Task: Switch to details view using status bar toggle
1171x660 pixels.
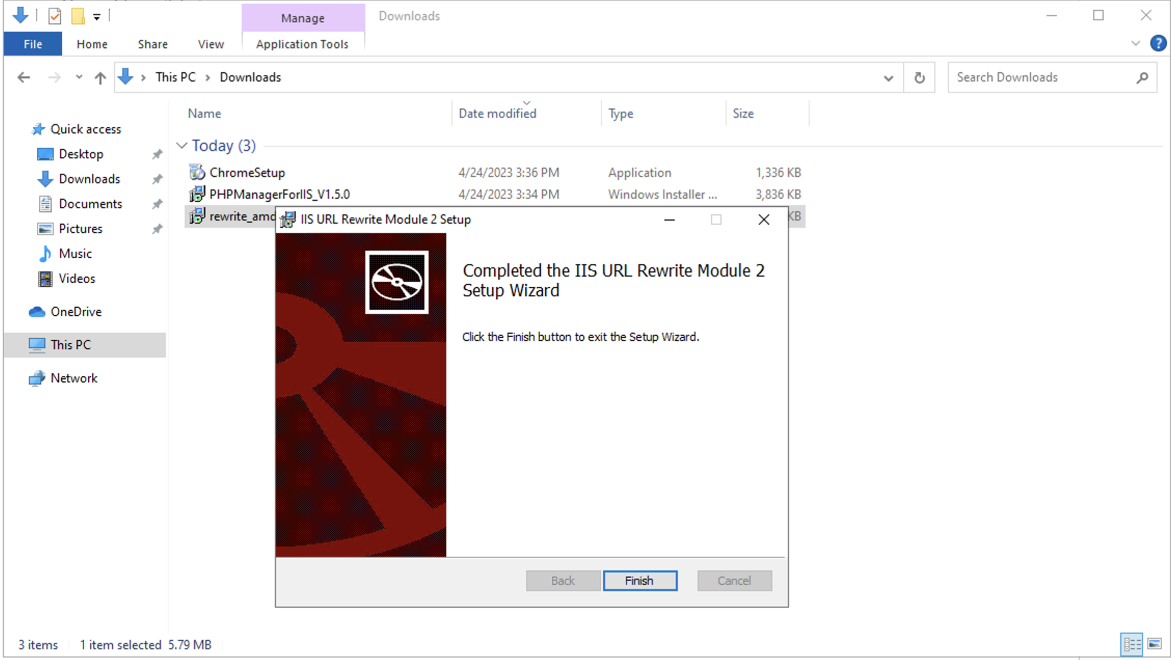Action: [1132, 644]
